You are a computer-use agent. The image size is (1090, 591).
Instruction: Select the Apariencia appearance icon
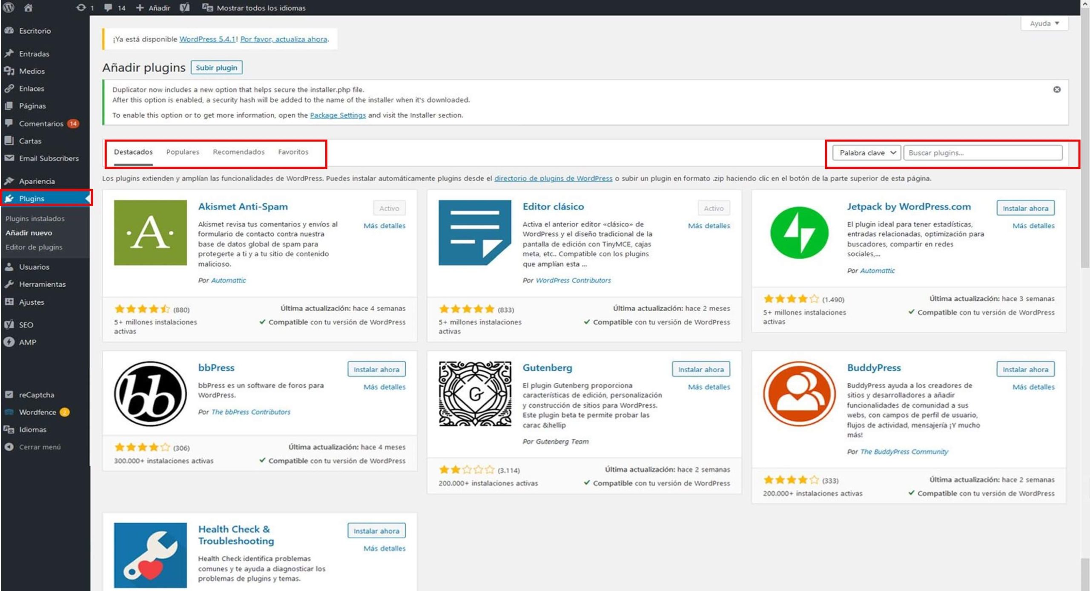click(10, 181)
